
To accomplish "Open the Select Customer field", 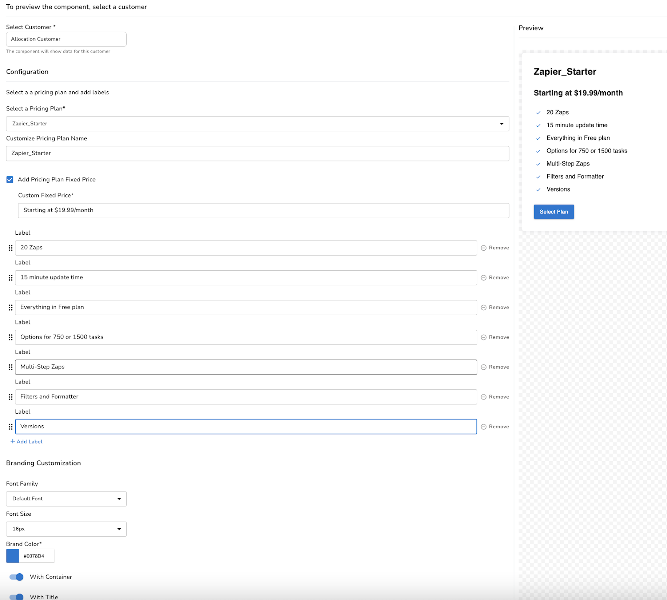I will click(x=66, y=39).
